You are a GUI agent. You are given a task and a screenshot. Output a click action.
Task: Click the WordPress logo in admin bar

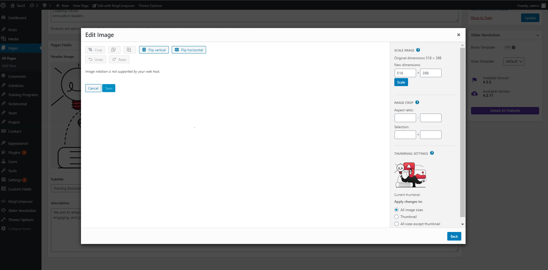pos(3,5)
